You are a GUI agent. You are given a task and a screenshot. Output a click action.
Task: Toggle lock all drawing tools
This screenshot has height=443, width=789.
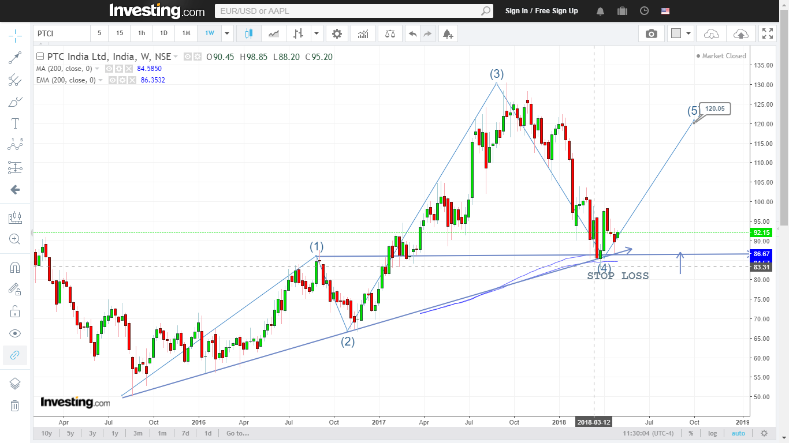click(15, 311)
